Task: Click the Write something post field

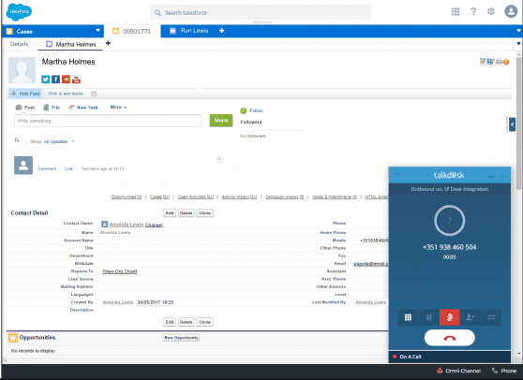Action: tap(108, 121)
